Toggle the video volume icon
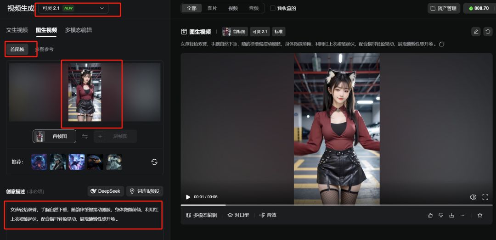 click(x=473, y=197)
